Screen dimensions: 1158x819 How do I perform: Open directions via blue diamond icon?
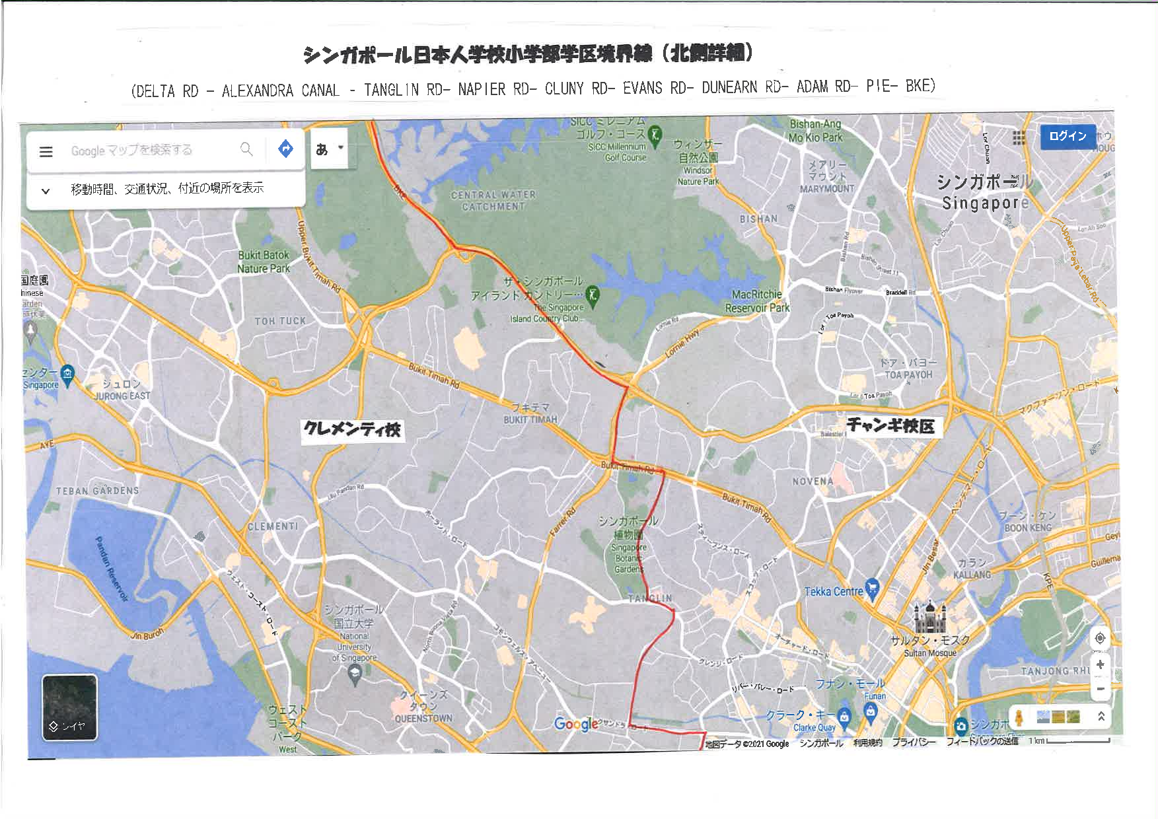pos(285,149)
